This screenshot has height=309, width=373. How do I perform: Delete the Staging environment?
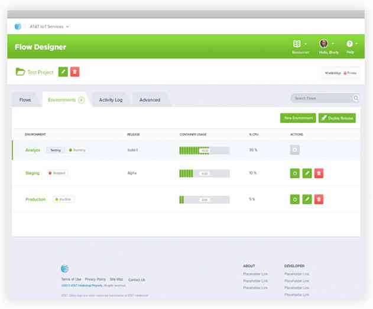coord(319,173)
